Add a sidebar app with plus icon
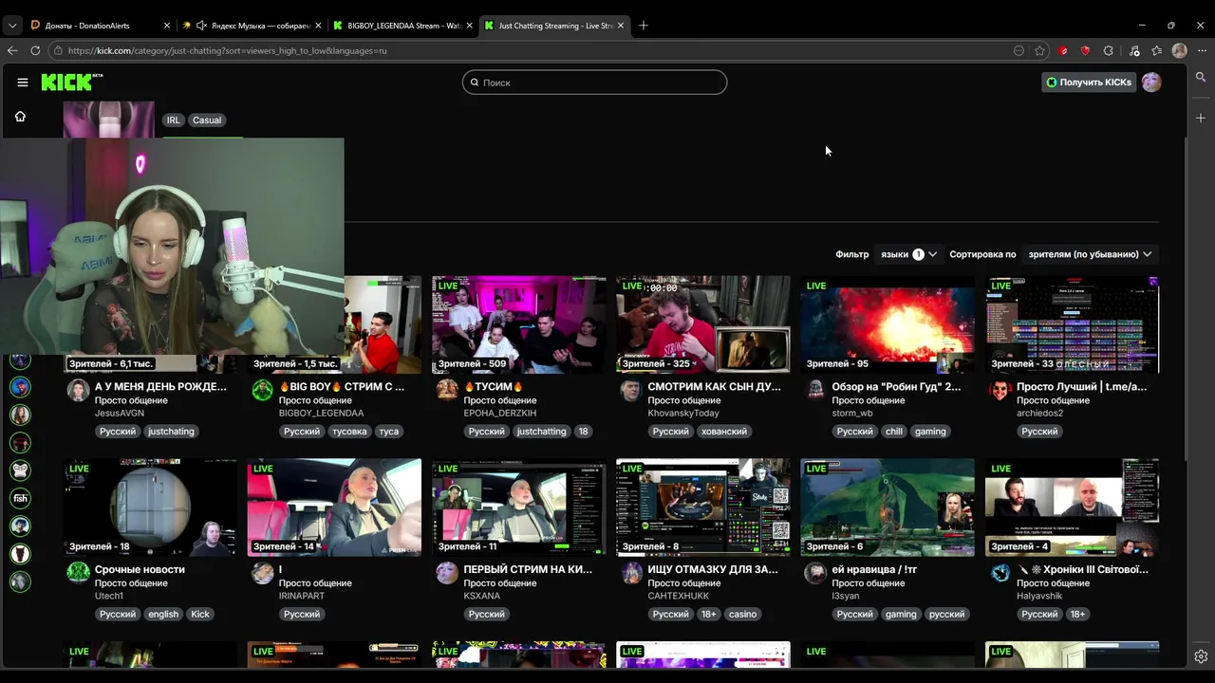The image size is (1215, 683). 1201,118
